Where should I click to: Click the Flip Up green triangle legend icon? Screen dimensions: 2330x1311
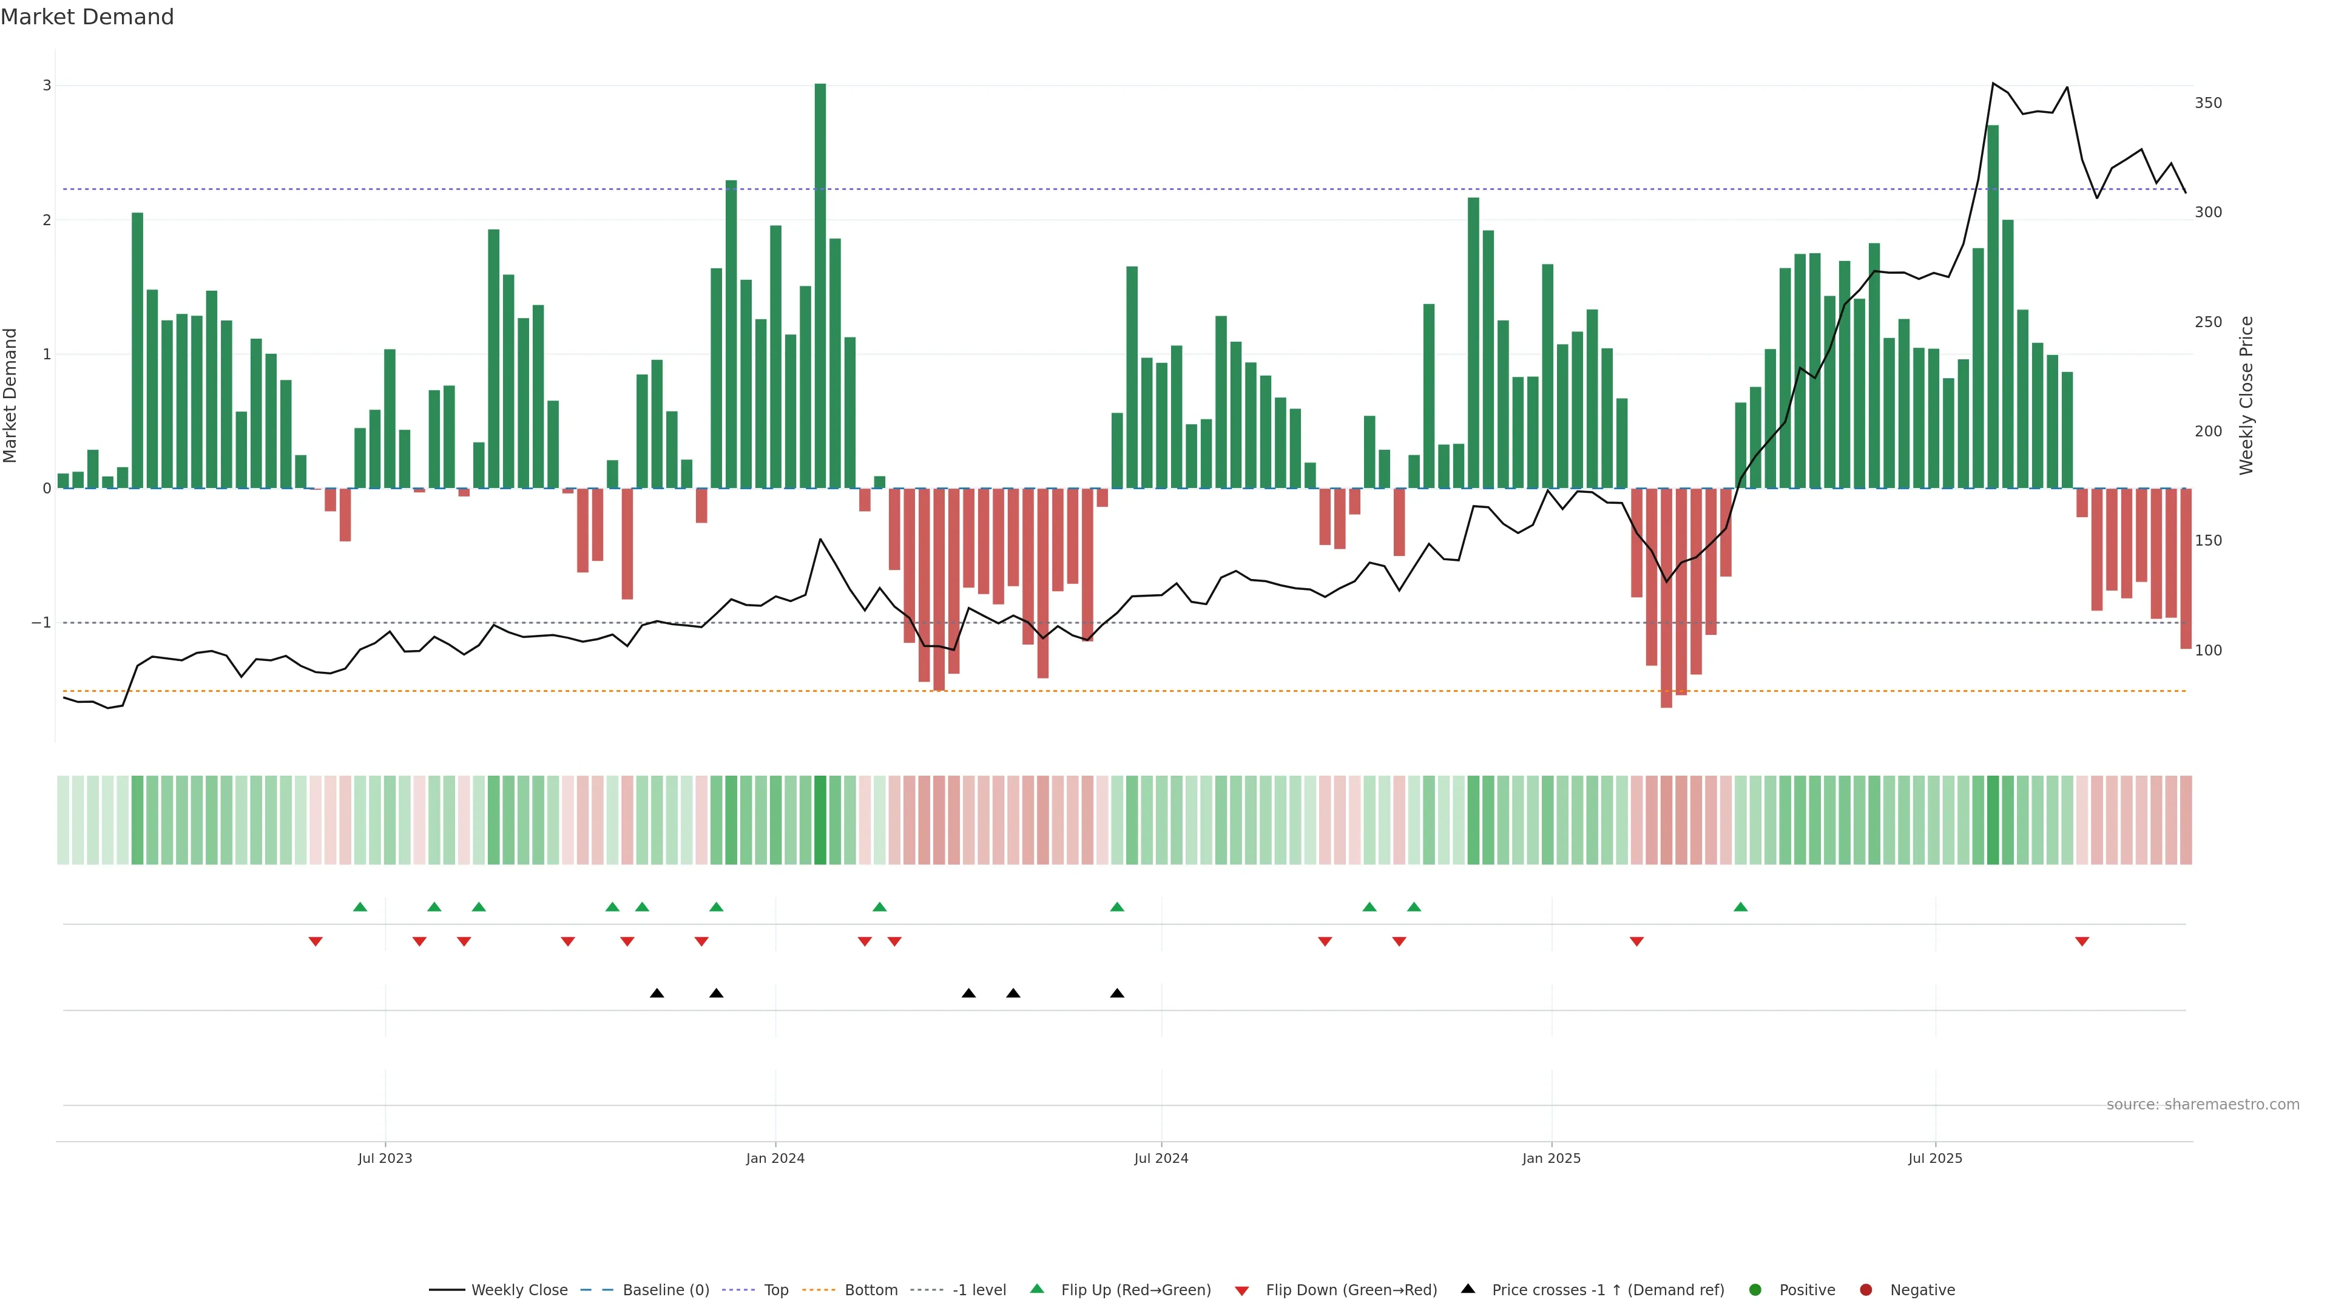pyautogui.click(x=1038, y=1289)
